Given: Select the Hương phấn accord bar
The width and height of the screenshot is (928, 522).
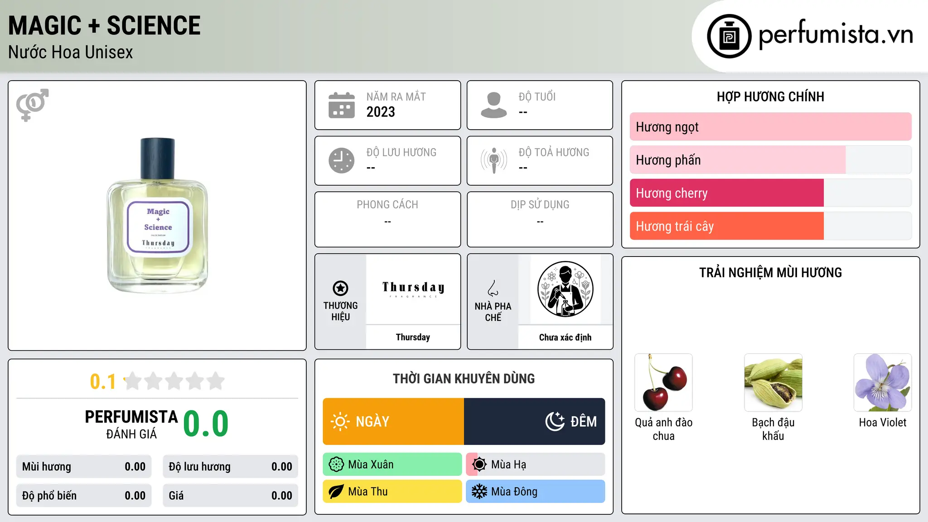Looking at the screenshot, I should [770, 160].
